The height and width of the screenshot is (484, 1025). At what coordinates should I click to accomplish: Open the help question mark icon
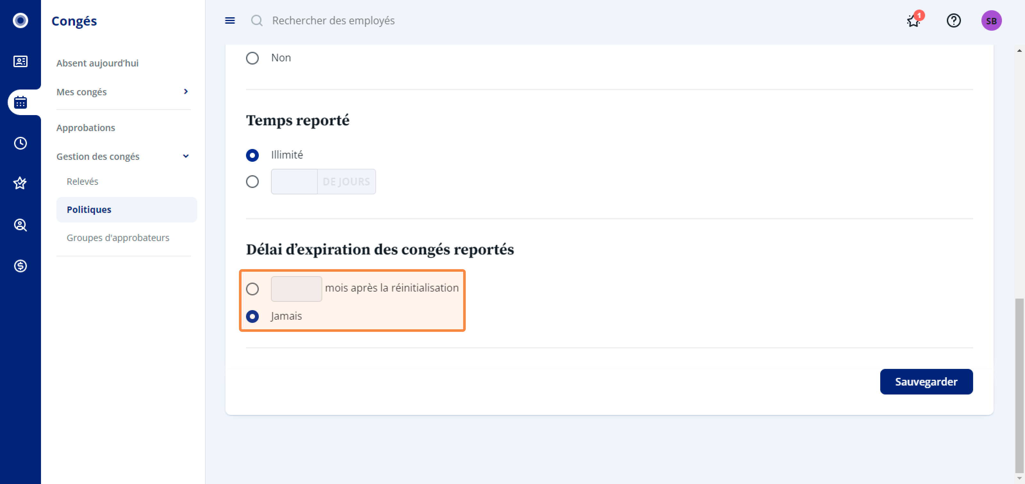[x=953, y=20]
